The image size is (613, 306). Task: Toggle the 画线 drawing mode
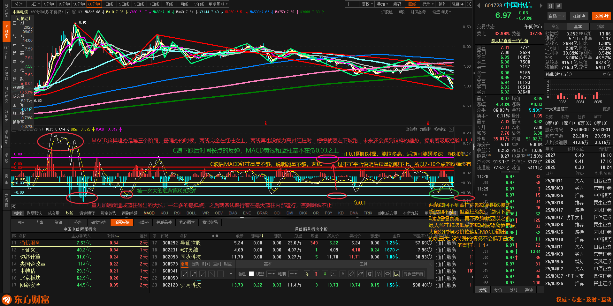[x=412, y=4]
